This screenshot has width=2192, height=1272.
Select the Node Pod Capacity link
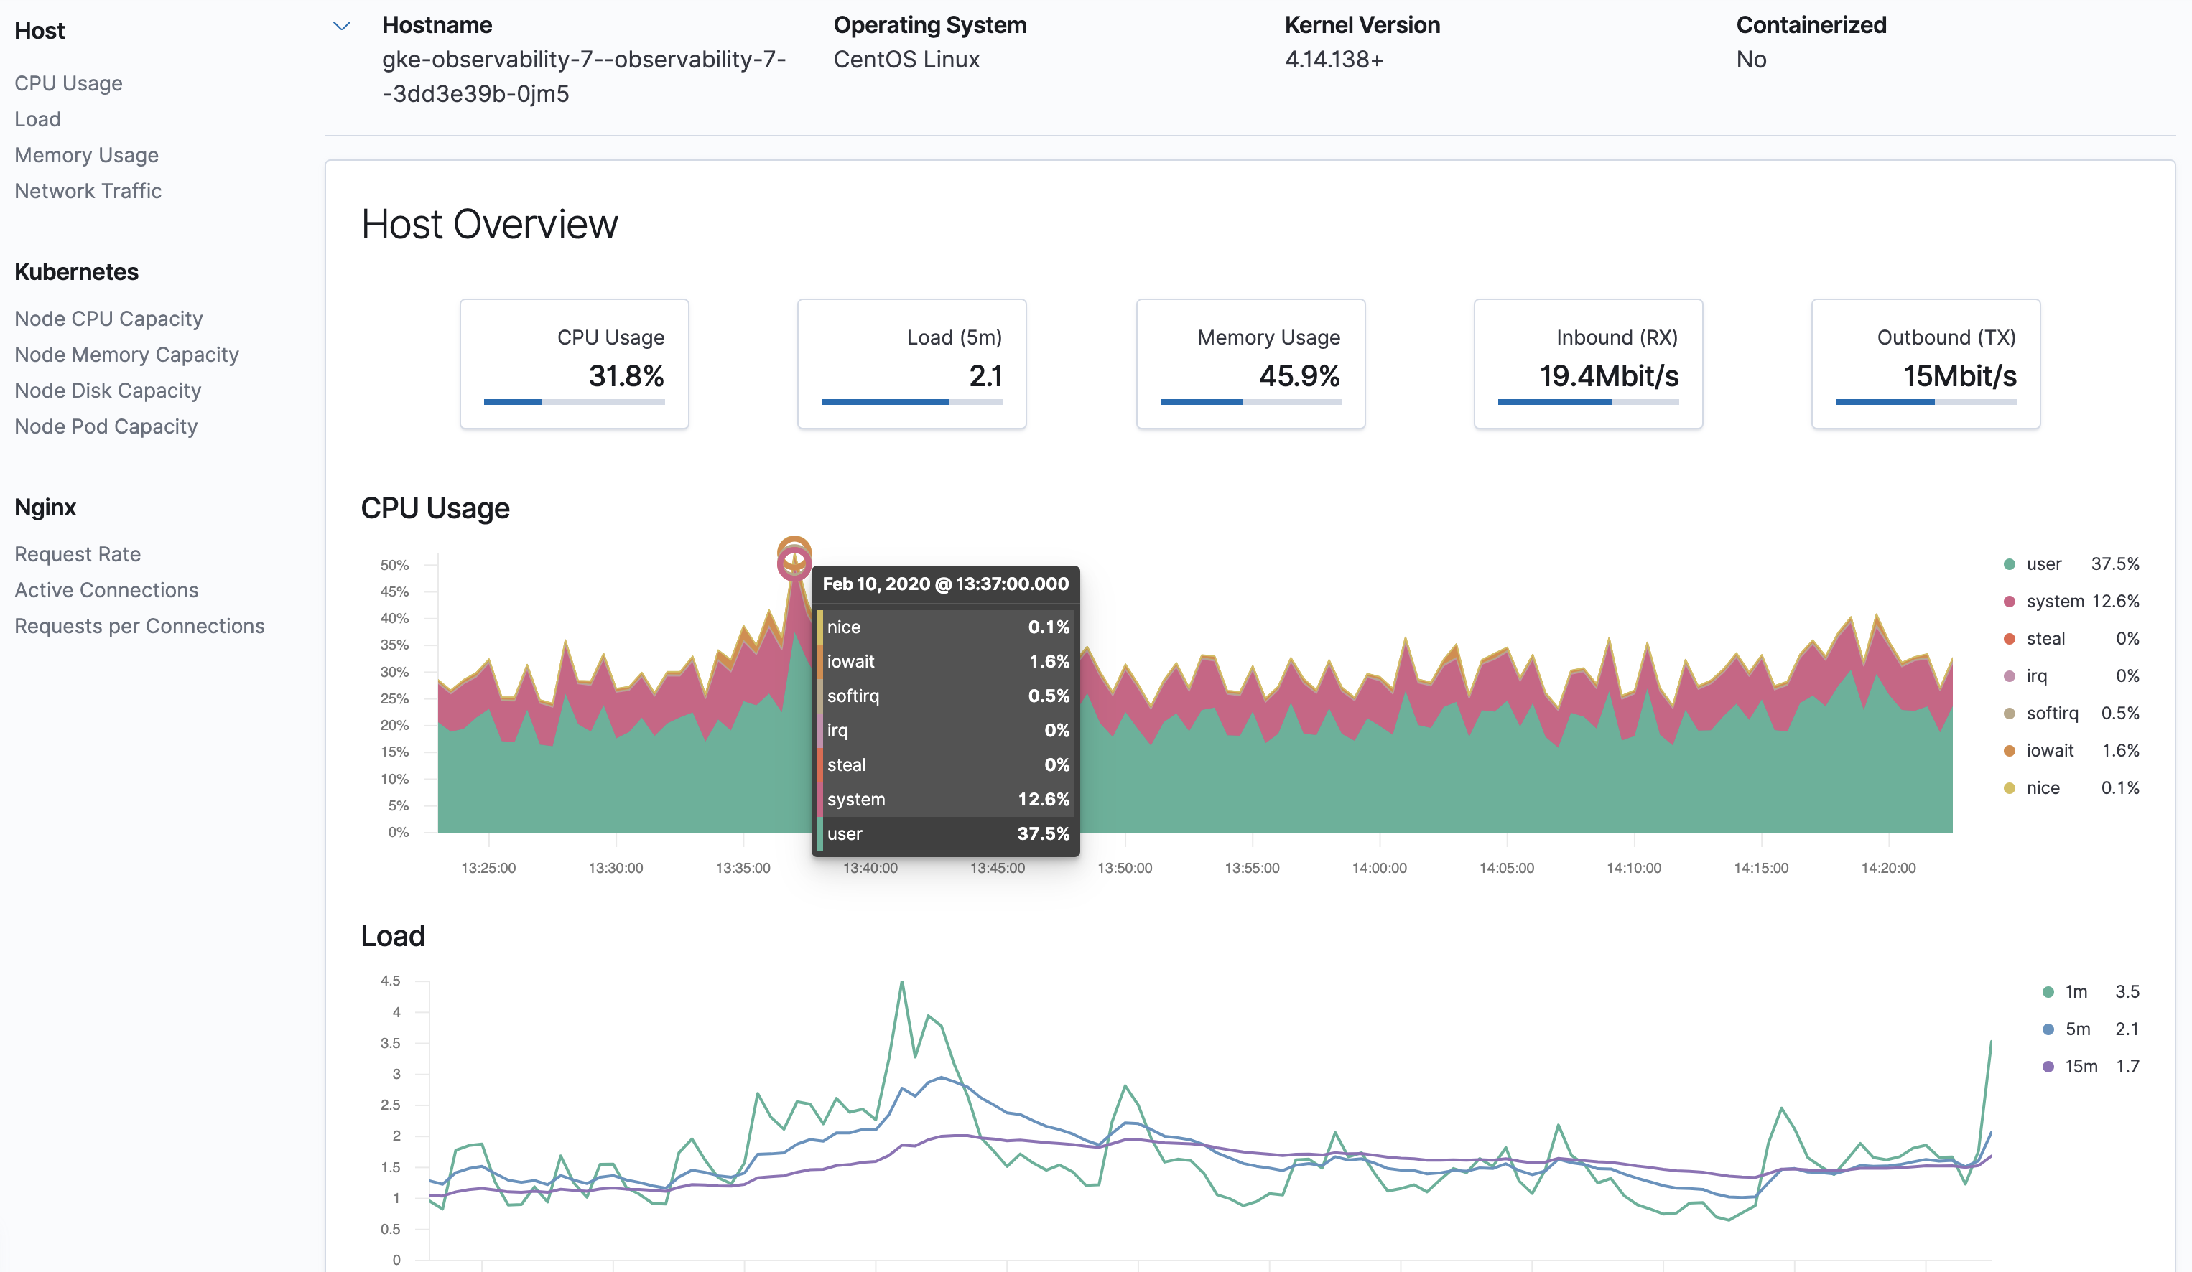pos(106,426)
